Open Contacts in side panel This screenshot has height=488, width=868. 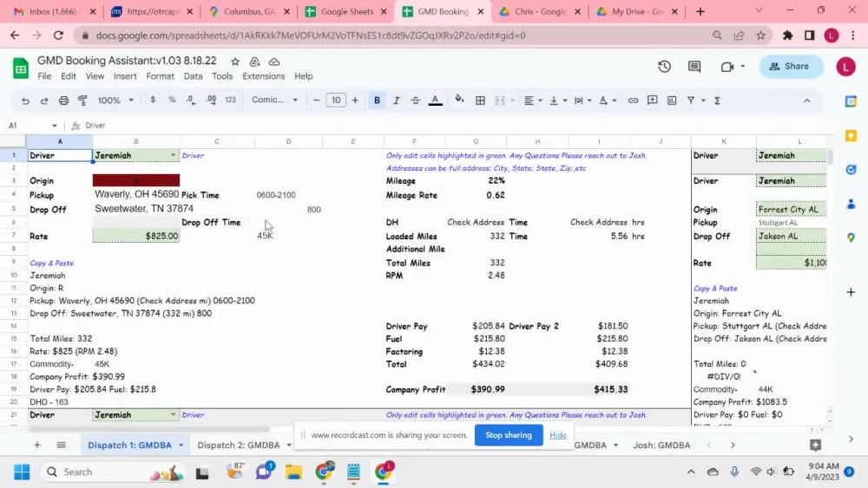pyautogui.click(x=851, y=204)
